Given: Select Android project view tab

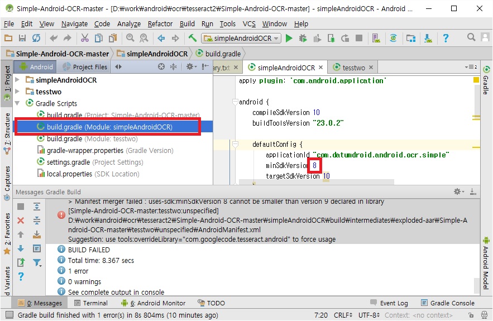Looking at the screenshot, I should click(36, 66).
